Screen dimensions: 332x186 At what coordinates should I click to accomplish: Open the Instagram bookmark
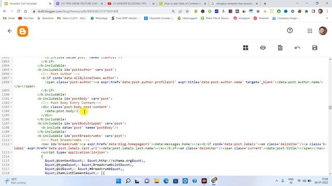[x=242, y=19]
